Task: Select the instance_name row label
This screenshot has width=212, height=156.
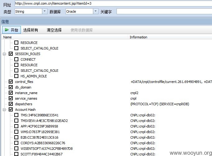Action: [x=26, y=93]
